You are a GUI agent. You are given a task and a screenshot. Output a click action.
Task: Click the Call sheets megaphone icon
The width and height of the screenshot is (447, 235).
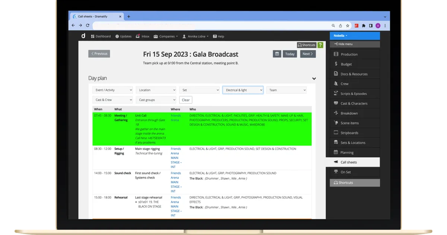click(336, 162)
